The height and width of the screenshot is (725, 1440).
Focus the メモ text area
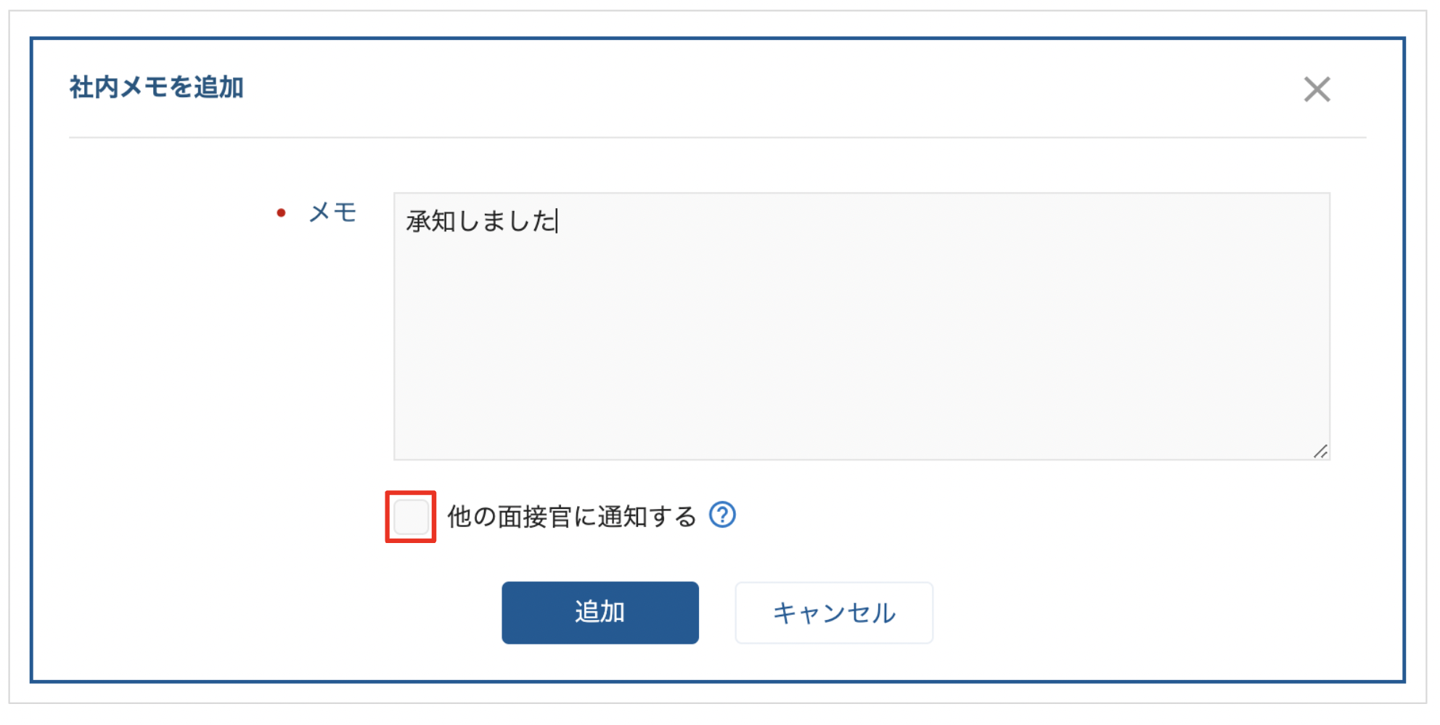[x=862, y=326]
